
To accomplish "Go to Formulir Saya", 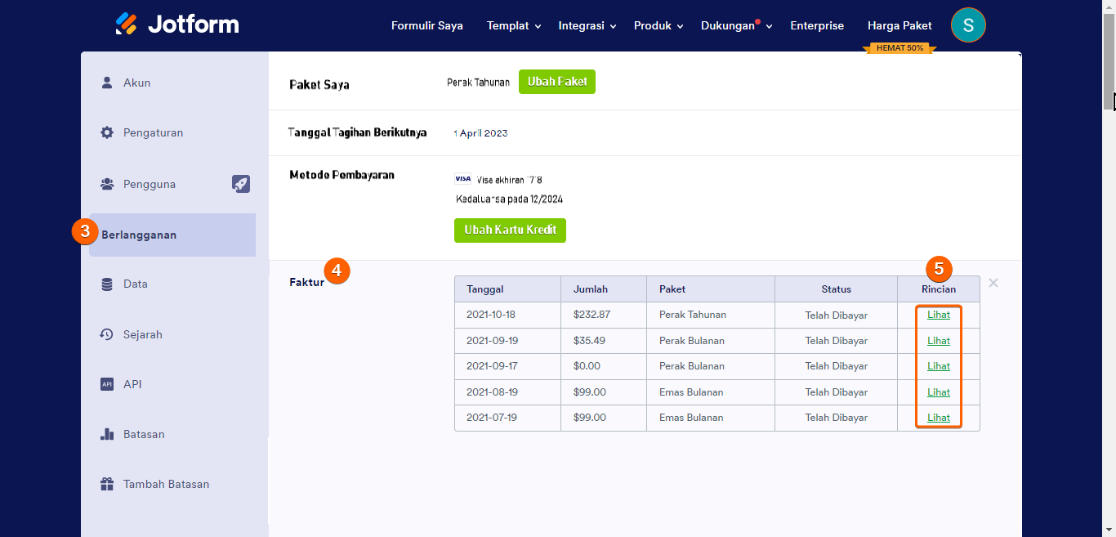I will 427,26.
